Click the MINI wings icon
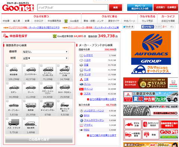Image resolution: width=179 pixels, height=147 pixels. pyautogui.click(x=81, y=130)
